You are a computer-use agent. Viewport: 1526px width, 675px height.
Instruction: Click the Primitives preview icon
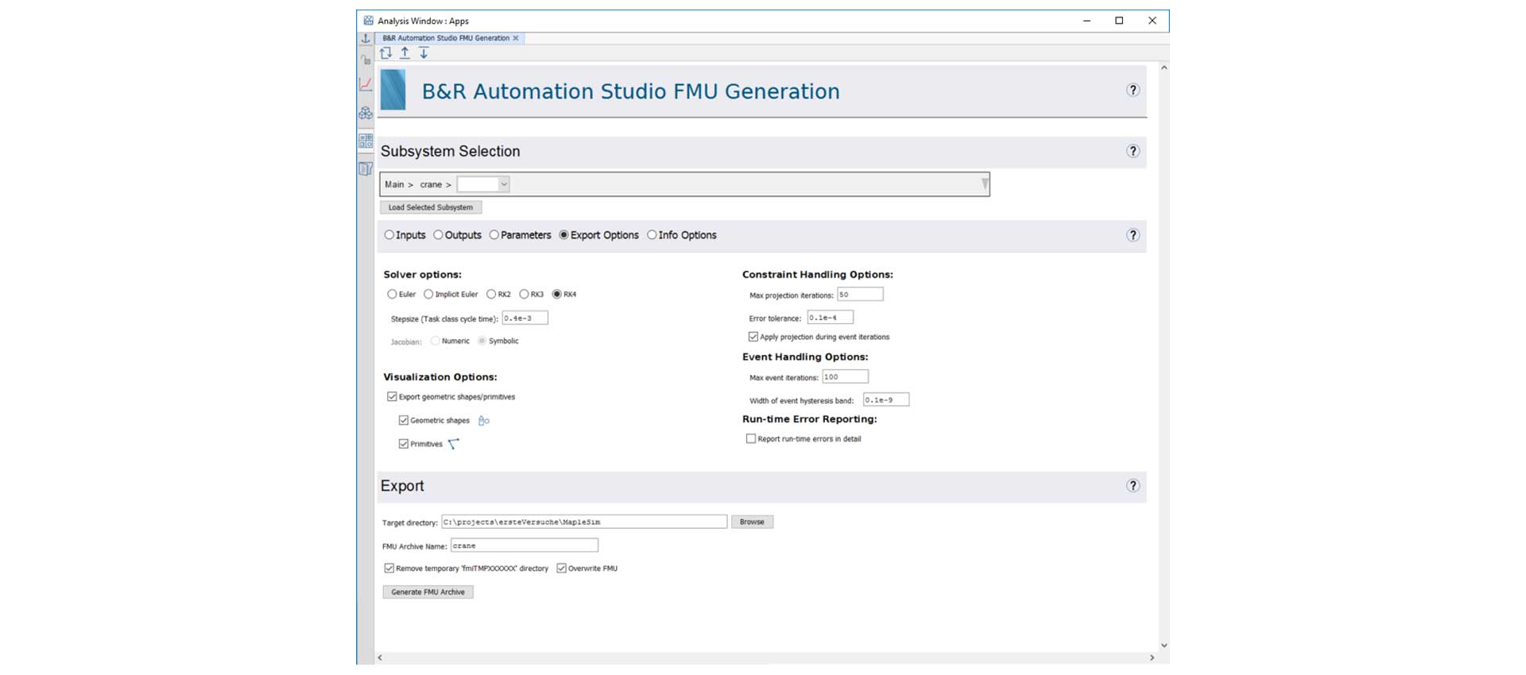pyautogui.click(x=454, y=444)
